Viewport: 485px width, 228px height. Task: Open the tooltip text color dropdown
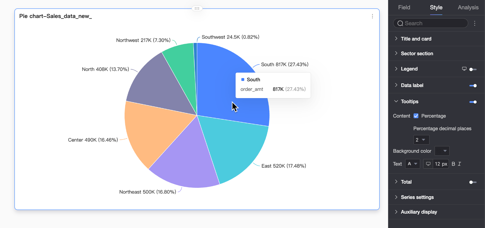(x=412, y=164)
